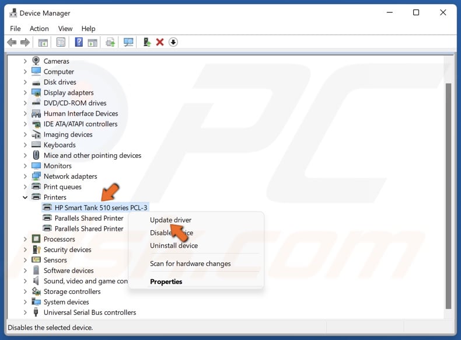Expand the Computer node
This screenshot has height=340, width=461.
click(25, 71)
